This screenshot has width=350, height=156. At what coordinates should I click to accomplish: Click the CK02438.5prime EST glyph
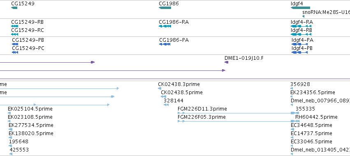[163, 97]
